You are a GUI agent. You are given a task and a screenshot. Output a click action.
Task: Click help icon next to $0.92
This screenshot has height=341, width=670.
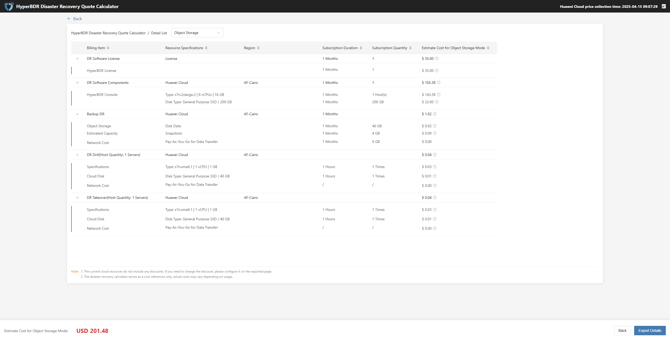coord(435,126)
